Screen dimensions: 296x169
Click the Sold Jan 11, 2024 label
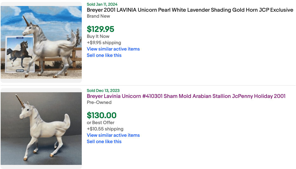pos(102,4)
